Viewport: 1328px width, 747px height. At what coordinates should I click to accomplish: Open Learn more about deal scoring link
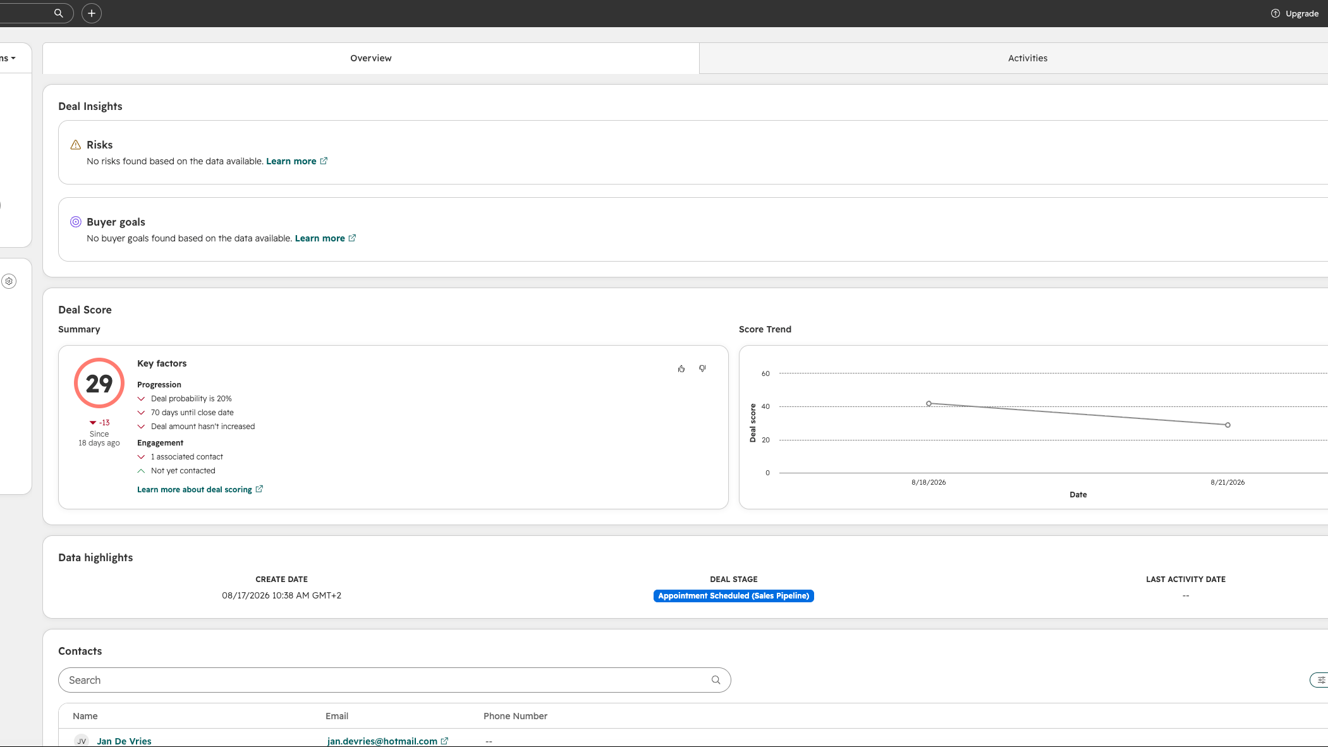coord(195,490)
